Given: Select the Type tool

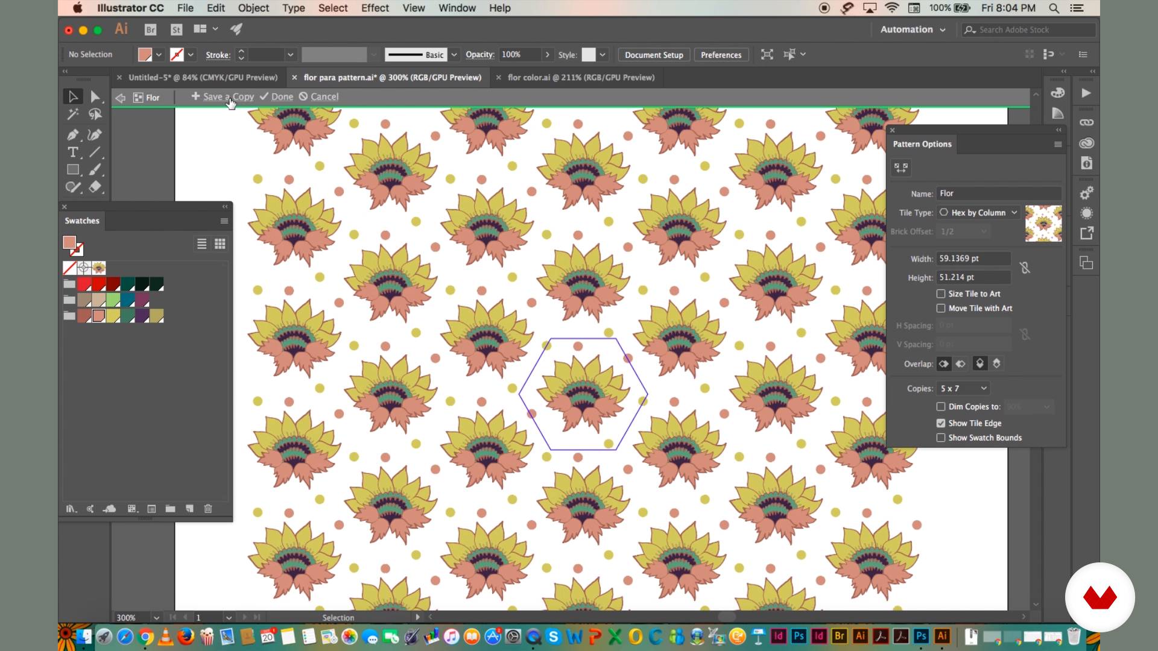Looking at the screenshot, I should tap(73, 152).
